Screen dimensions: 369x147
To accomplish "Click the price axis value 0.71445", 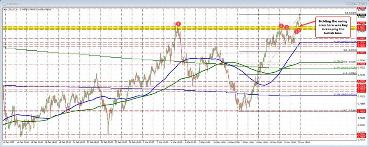I will 362,118.
